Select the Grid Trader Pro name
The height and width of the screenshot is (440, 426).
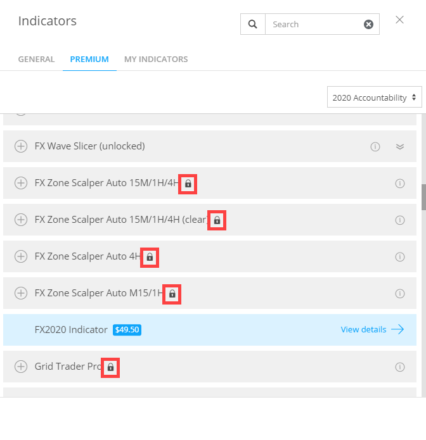pos(68,367)
